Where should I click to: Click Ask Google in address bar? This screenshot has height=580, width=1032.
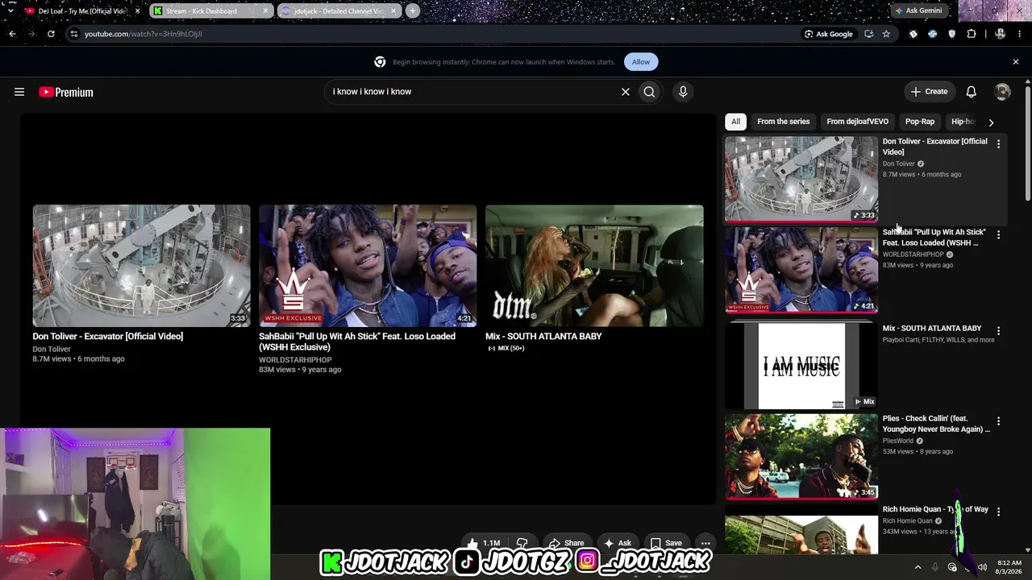829,34
